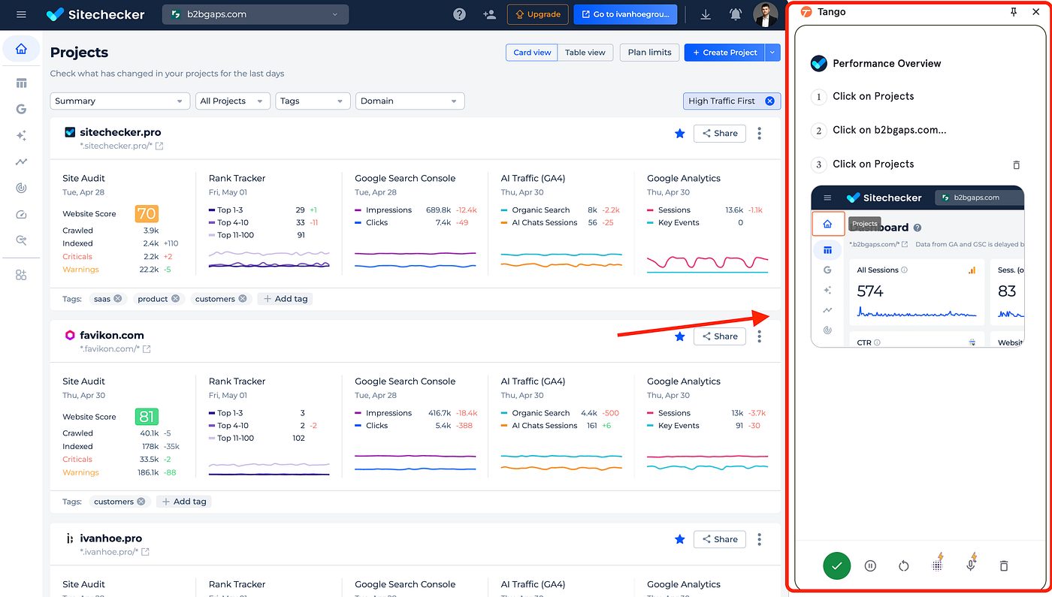Image resolution: width=1052 pixels, height=597 pixels.
Task: Finish Tango capture with green checkmark
Action: click(x=836, y=565)
